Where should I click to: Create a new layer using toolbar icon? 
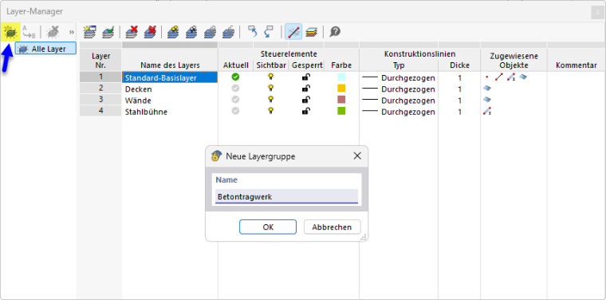tap(90, 32)
